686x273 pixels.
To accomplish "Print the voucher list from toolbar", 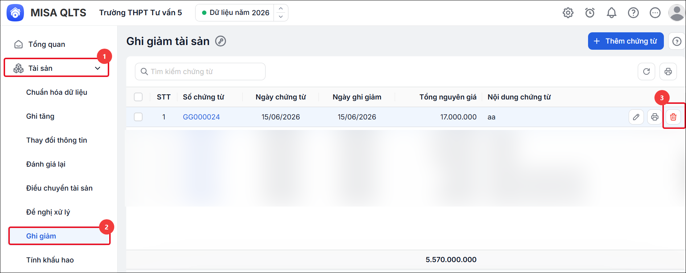I will point(668,72).
